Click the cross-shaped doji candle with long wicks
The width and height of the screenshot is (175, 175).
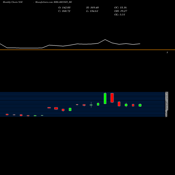[91, 105]
